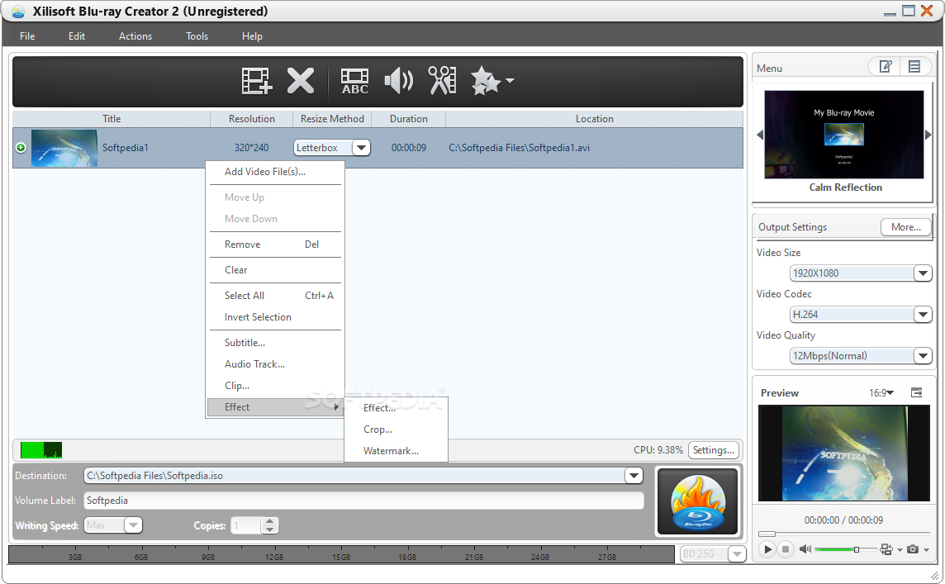Click the detach preview window icon
This screenshot has height=584, width=945.
(x=917, y=393)
